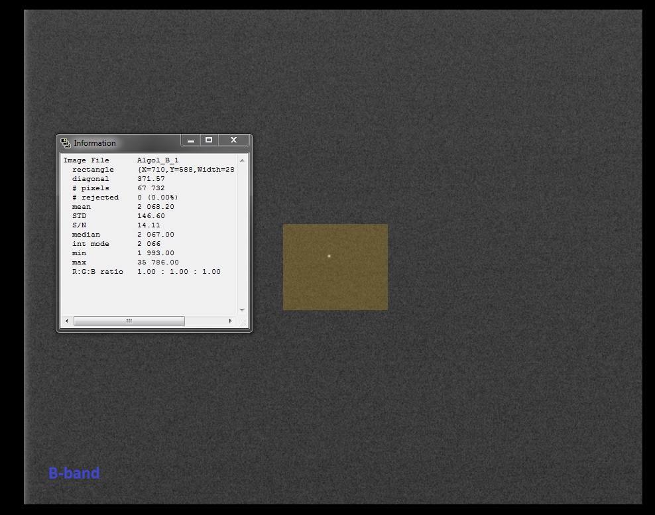
Task: Click the horizontal scrollbar left arrow
Action: click(66, 321)
